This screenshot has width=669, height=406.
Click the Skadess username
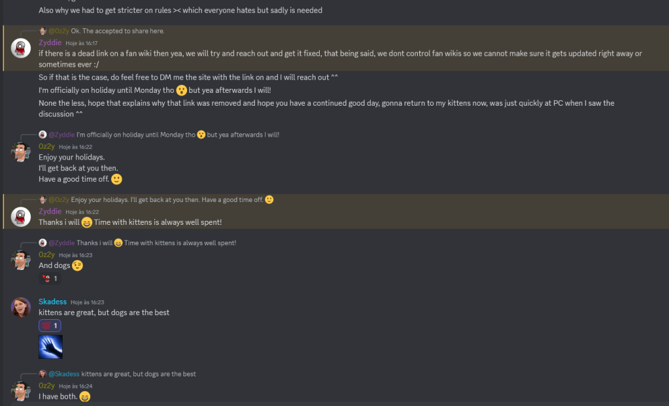click(52, 302)
